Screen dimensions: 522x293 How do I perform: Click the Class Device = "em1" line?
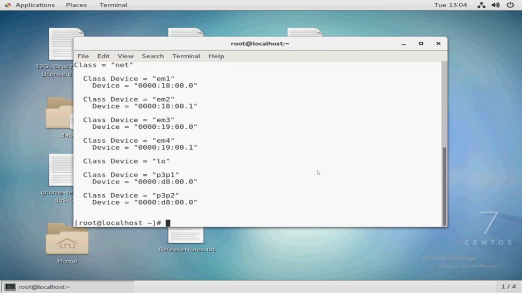click(x=129, y=78)
